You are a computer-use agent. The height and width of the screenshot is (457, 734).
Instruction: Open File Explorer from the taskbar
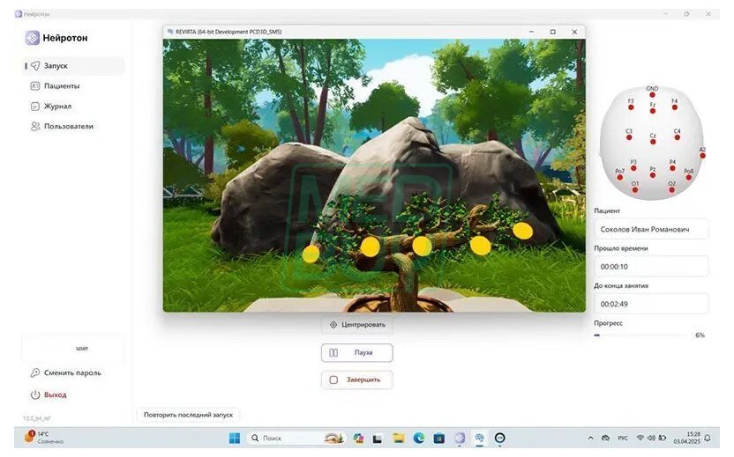tap(399, 438)
